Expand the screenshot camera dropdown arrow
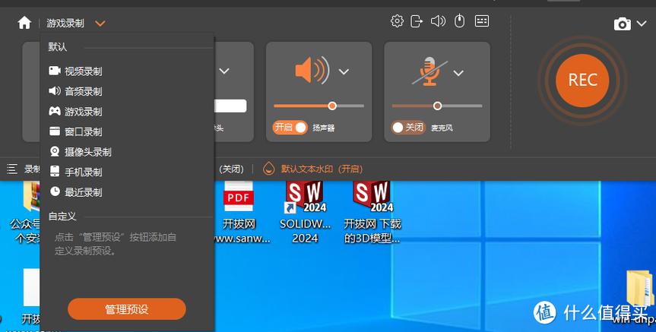The height and width of the screenshot is (332, 656). [x=642, y=24]
